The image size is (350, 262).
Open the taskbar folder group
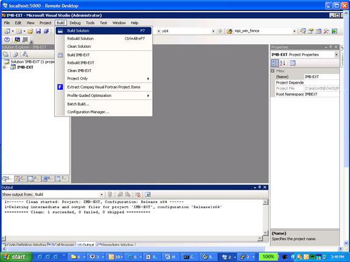[77, 257]
